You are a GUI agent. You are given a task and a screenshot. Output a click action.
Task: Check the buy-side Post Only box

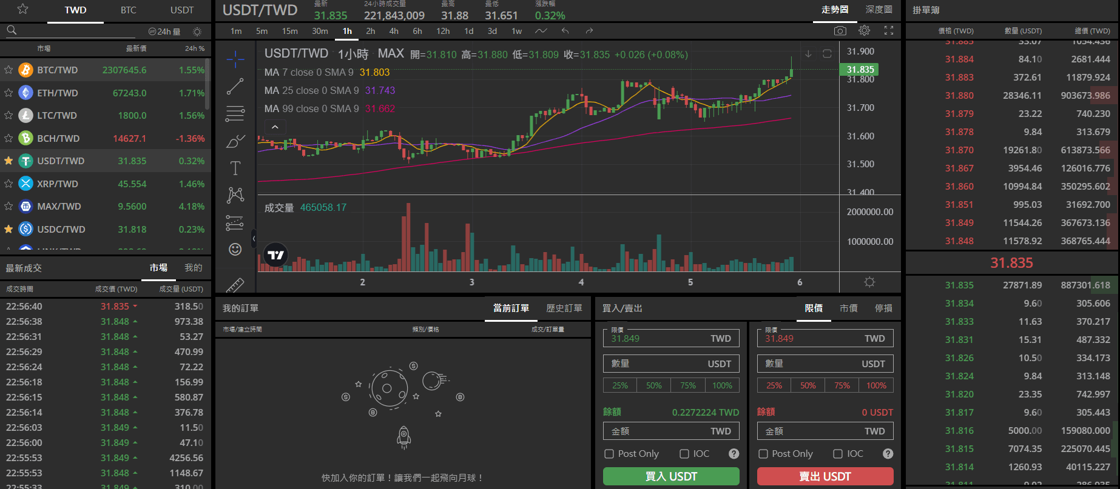click(609, 454)
